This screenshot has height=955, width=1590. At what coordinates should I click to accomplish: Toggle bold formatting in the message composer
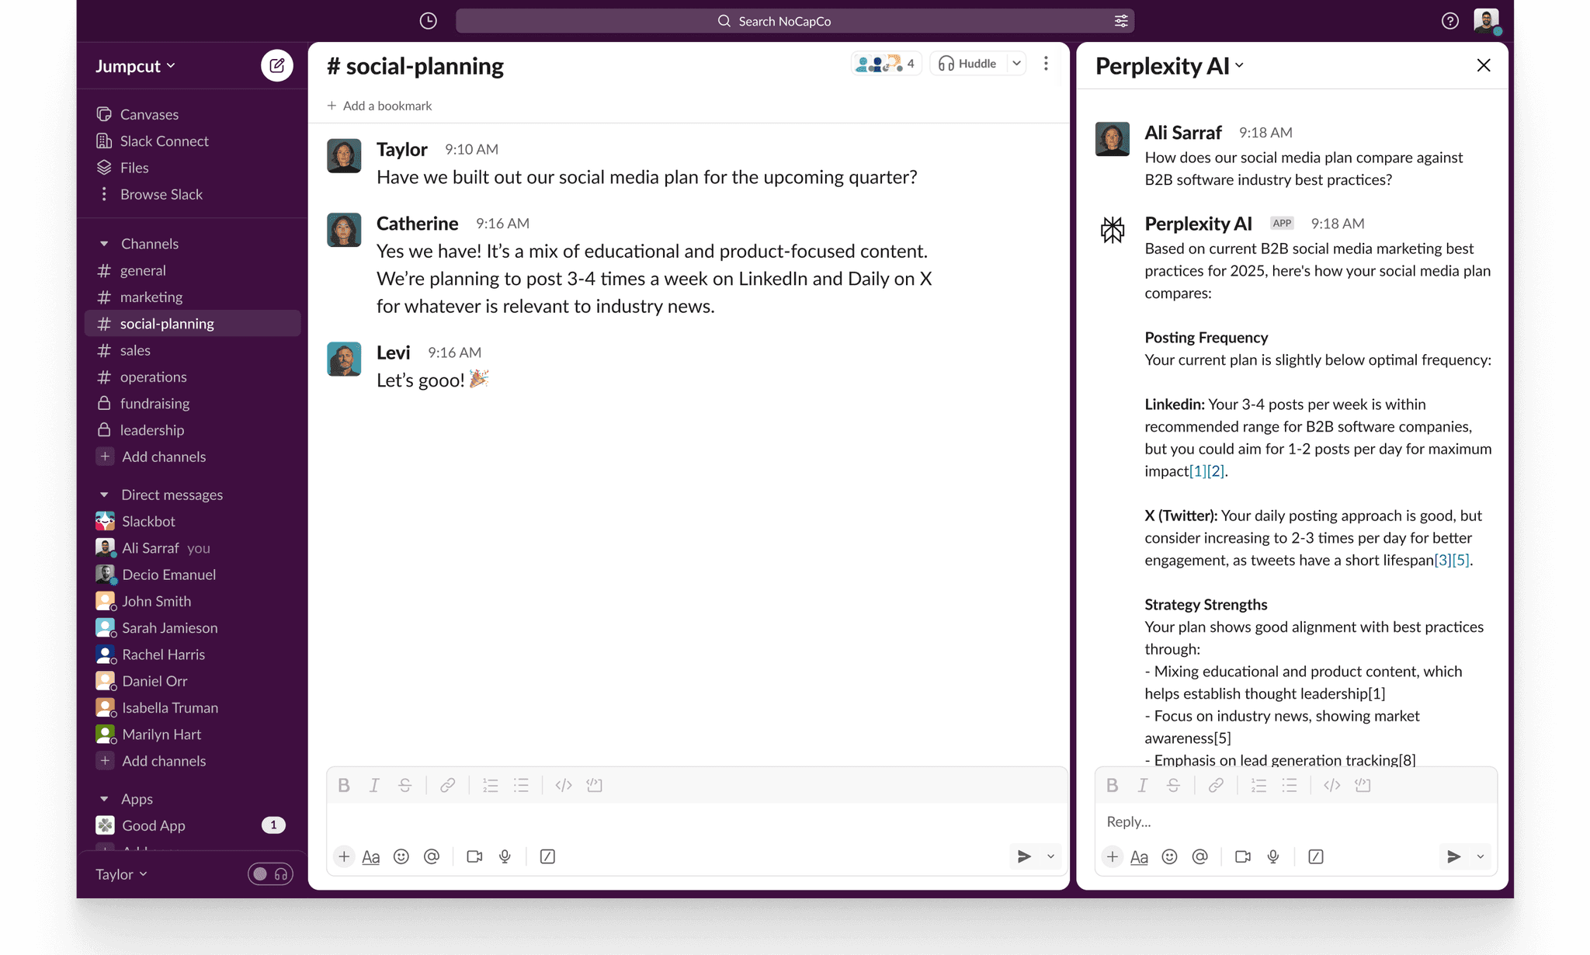344,785
